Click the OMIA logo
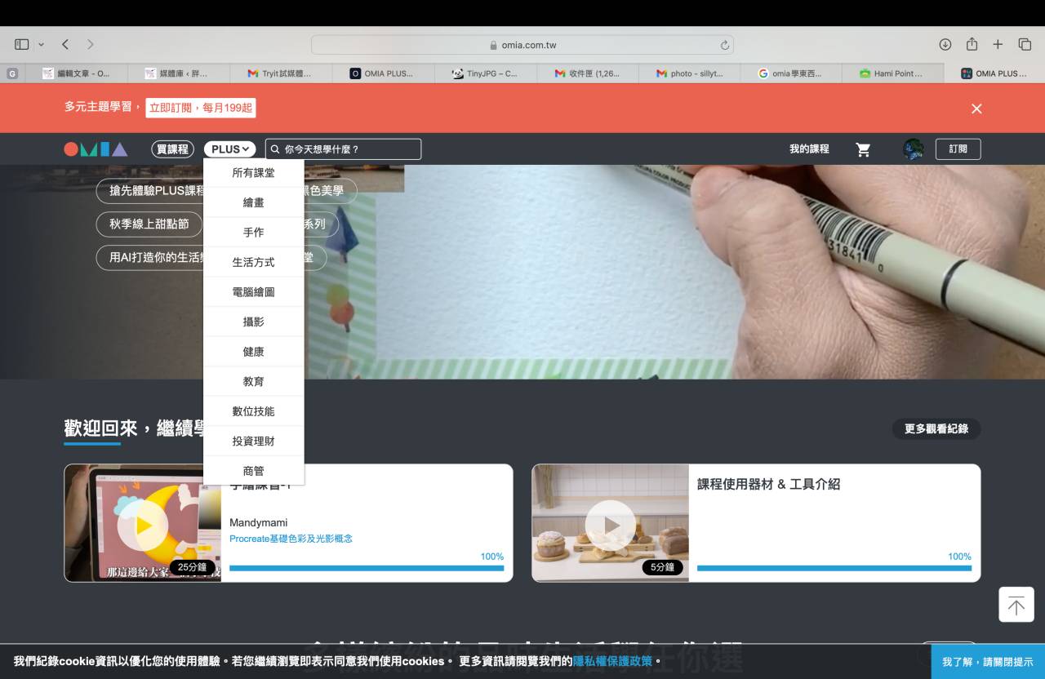Screen dimensions: 1045x679 [96, 149]
